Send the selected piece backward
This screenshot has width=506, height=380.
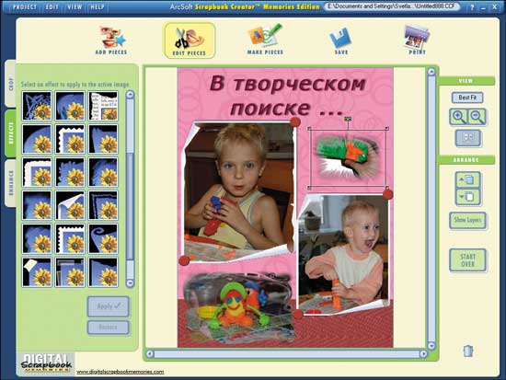click(x=468, y=196)
